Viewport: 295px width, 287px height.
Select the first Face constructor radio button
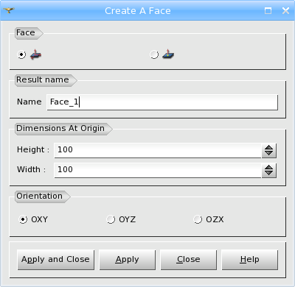21,54
